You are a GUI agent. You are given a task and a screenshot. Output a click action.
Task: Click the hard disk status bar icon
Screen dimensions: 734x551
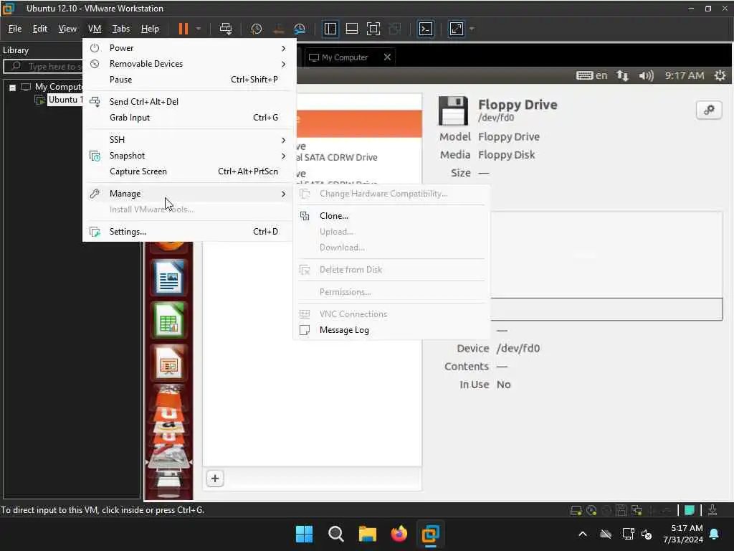coord(576,510)
